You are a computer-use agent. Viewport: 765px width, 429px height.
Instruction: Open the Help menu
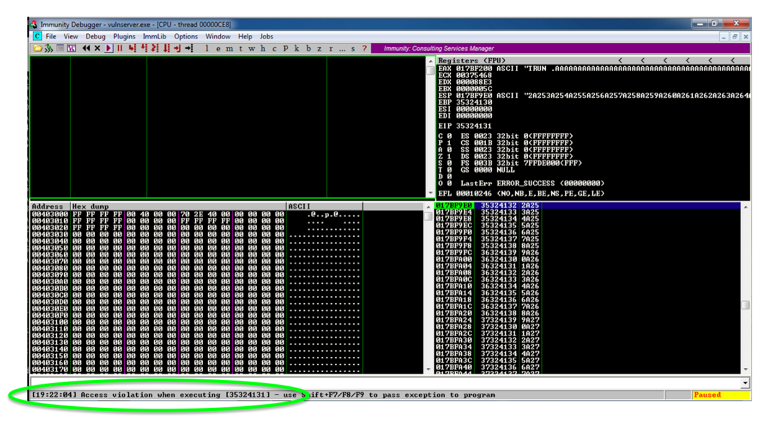point(245,37)
